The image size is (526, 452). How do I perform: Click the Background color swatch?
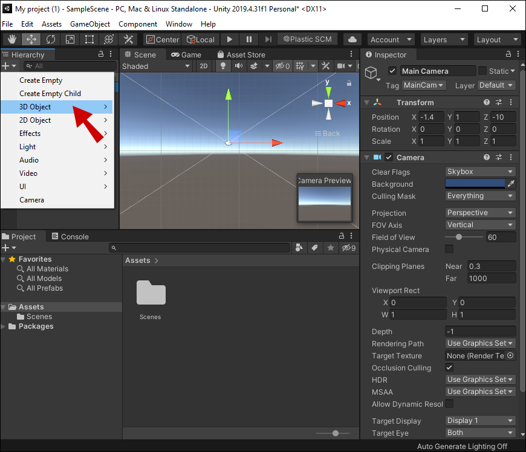(475, 184)
